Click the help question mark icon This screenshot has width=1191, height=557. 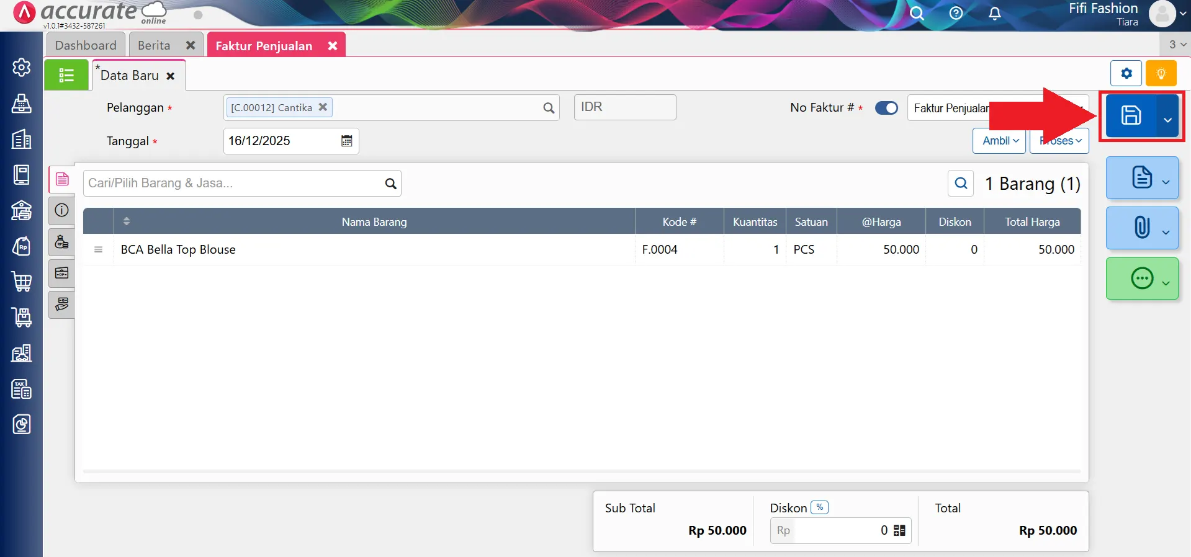pos(956,14)
